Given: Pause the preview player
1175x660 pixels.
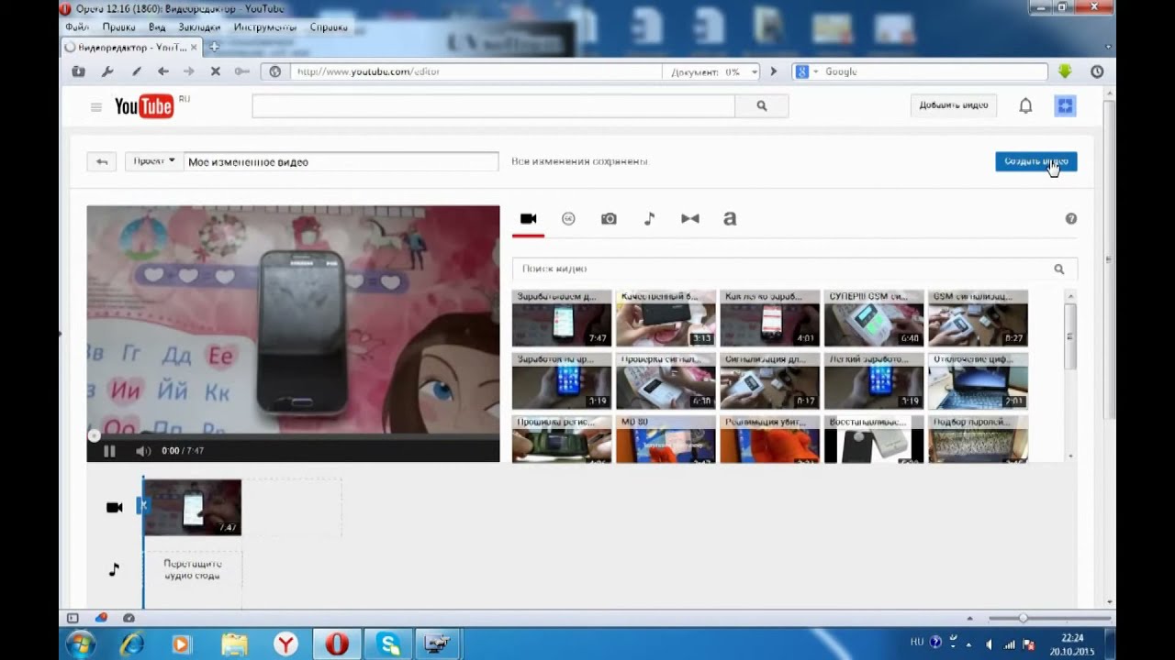Looking at the screenshot, I should [109, 451].
